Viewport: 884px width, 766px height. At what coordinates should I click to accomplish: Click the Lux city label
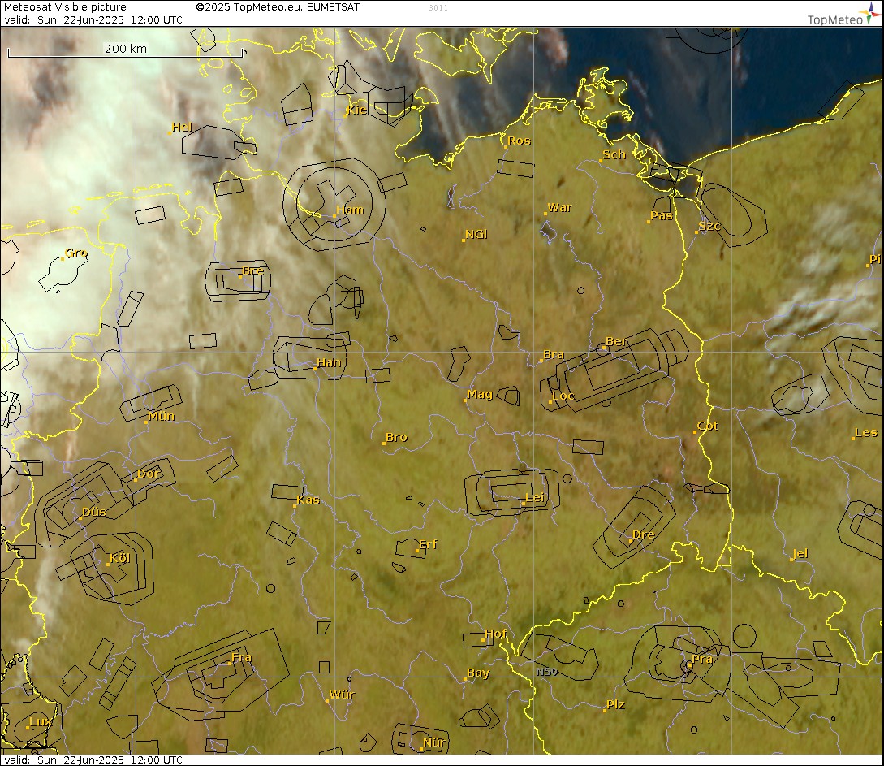coord(41,721)
